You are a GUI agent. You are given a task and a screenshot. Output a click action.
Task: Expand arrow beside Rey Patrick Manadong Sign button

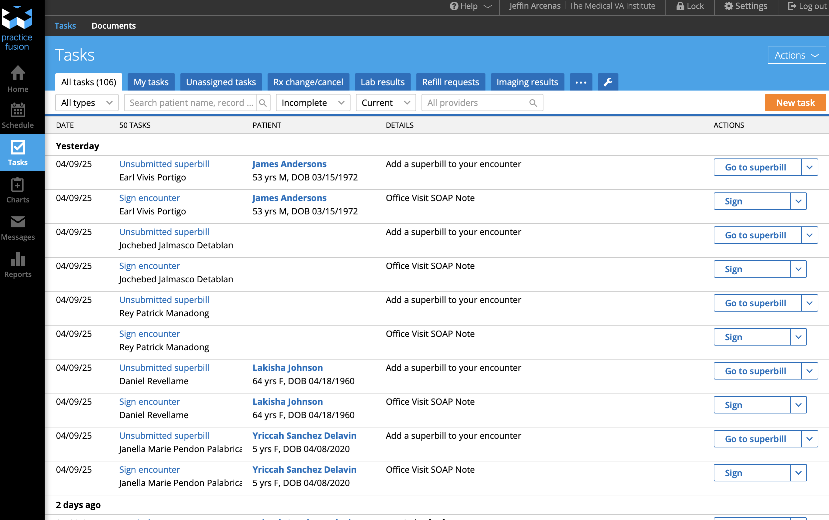click(x=798, y=337)
